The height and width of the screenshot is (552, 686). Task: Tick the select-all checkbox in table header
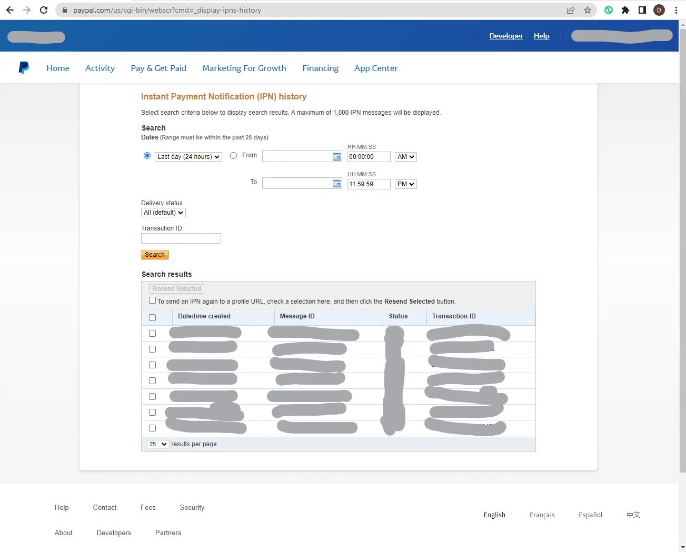[152, 317]
